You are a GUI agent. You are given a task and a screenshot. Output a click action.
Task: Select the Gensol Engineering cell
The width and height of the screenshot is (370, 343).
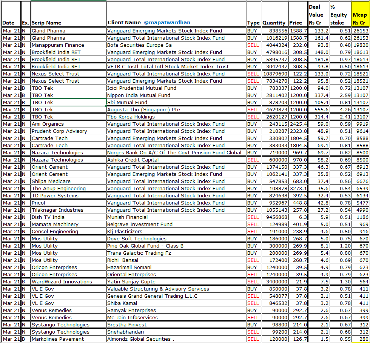pyautogui.click(x=68, y=231)
